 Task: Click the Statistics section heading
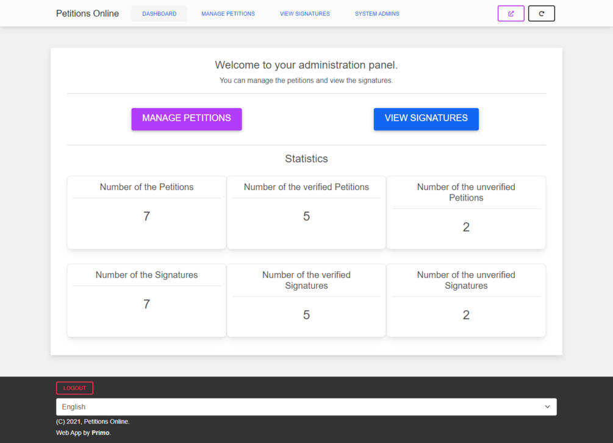pos(306,158)
